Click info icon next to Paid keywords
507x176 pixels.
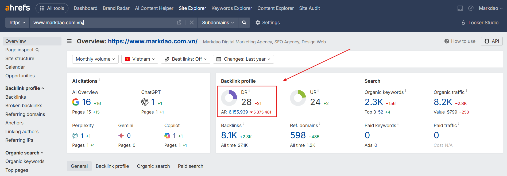click(x=398, y=124)
